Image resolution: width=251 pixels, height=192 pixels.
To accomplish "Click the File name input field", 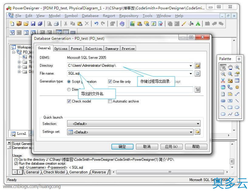I will (130, 74).
